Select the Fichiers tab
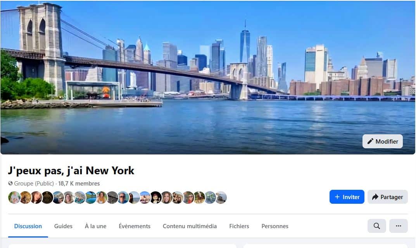Image resolution: width=416 pixels, height=248 pixels. [x=239, y=226]
